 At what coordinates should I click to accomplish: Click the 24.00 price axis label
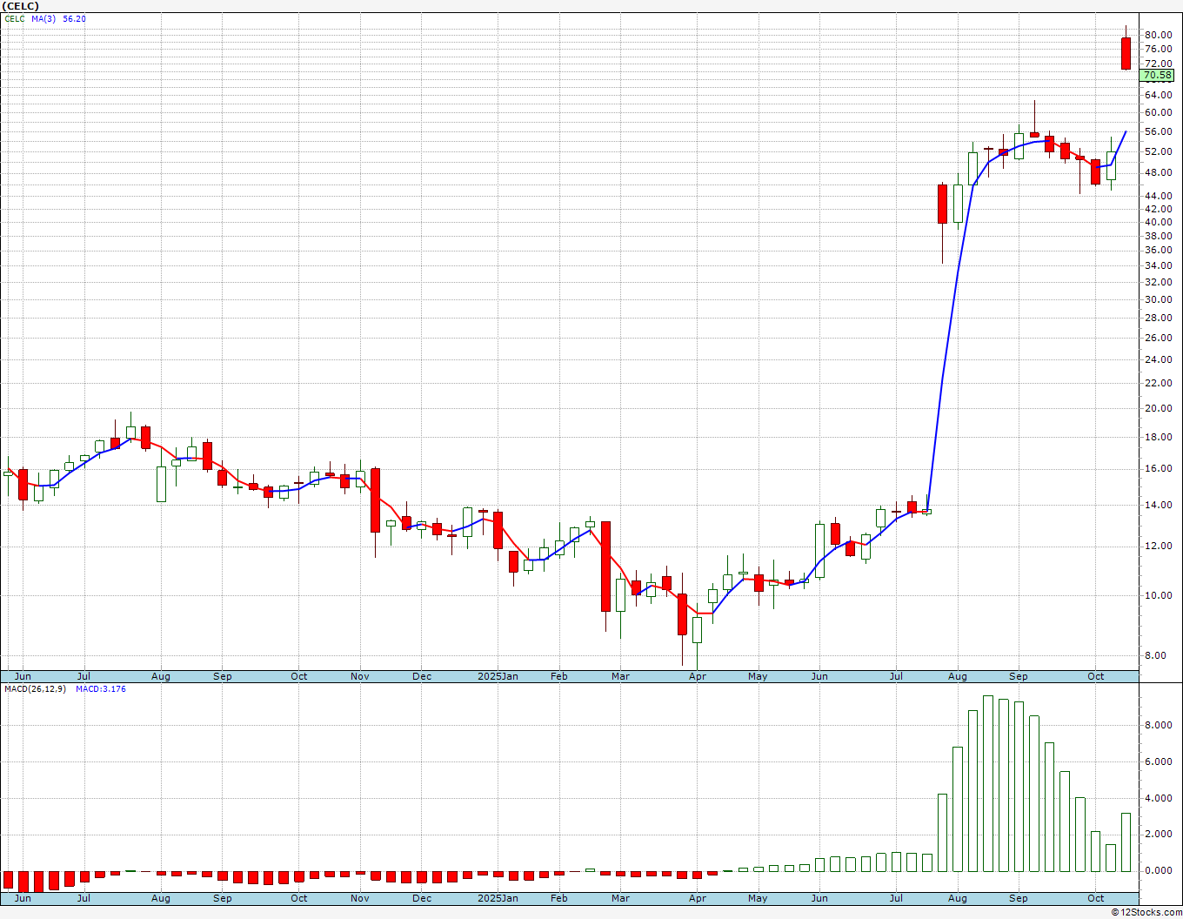click(1158, 359)
